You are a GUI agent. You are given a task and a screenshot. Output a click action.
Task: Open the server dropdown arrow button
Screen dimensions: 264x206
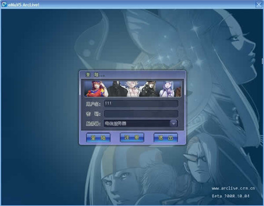click(x=174, y=123)
